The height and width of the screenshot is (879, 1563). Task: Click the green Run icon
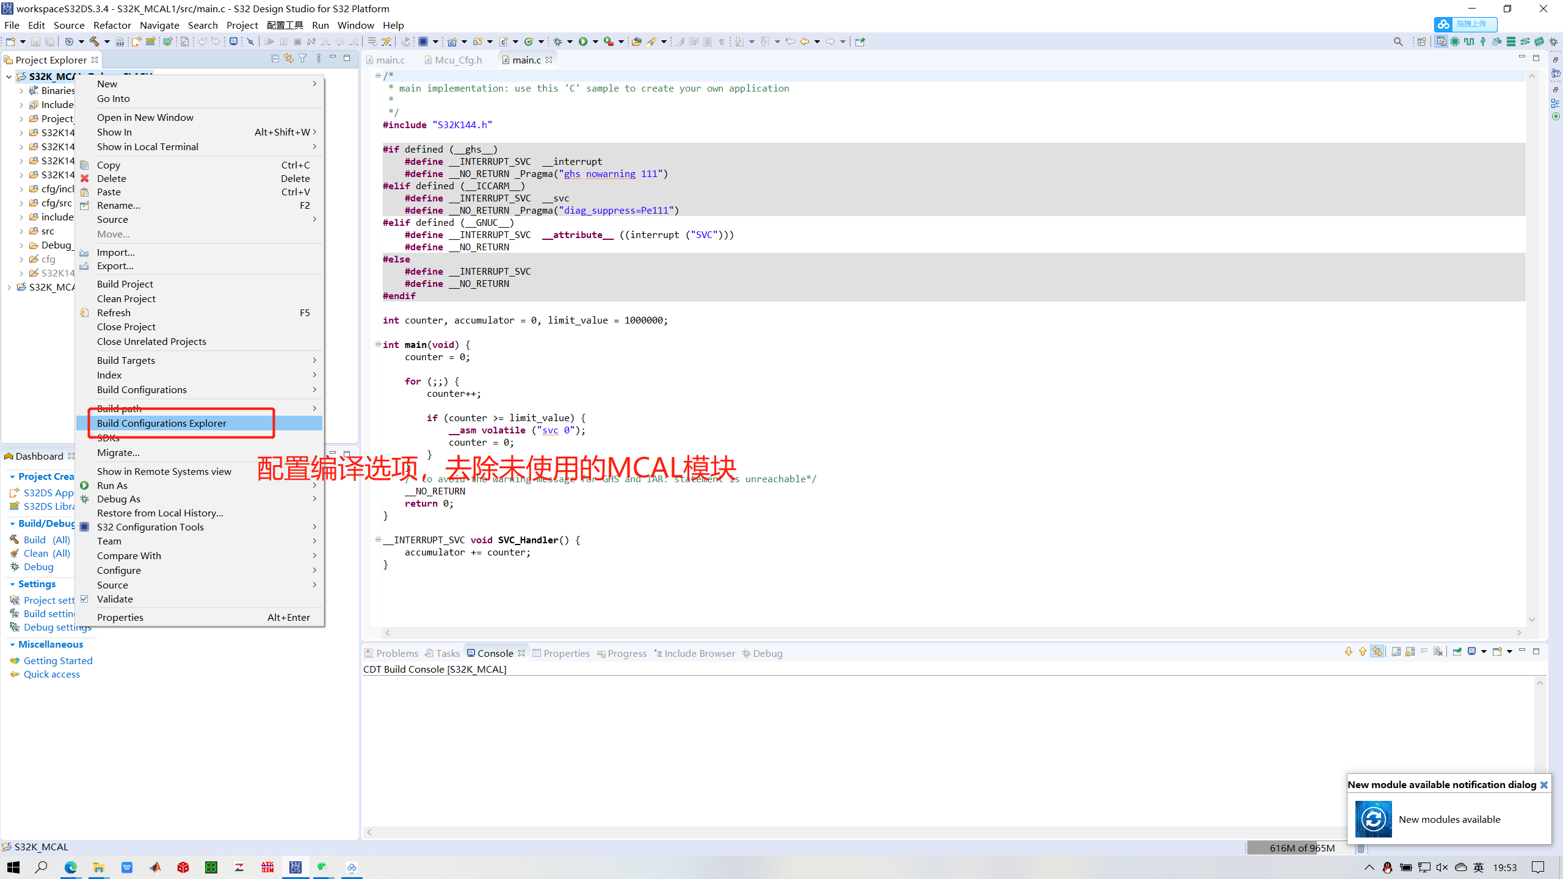pyautogui.click(x=584, y=42)
